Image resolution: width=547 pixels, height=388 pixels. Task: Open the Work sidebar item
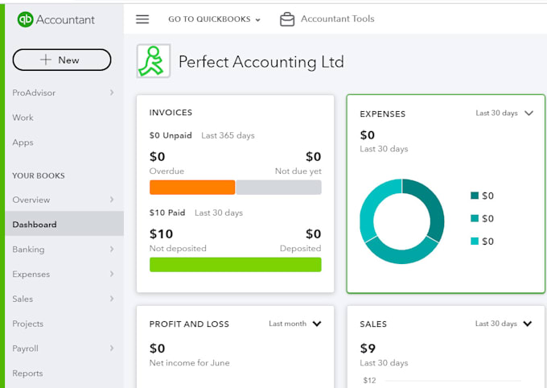tap(23, 118)
